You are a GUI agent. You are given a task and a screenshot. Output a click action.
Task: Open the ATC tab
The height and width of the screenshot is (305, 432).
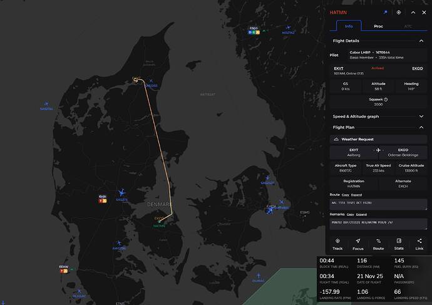(x=408, y=26)
